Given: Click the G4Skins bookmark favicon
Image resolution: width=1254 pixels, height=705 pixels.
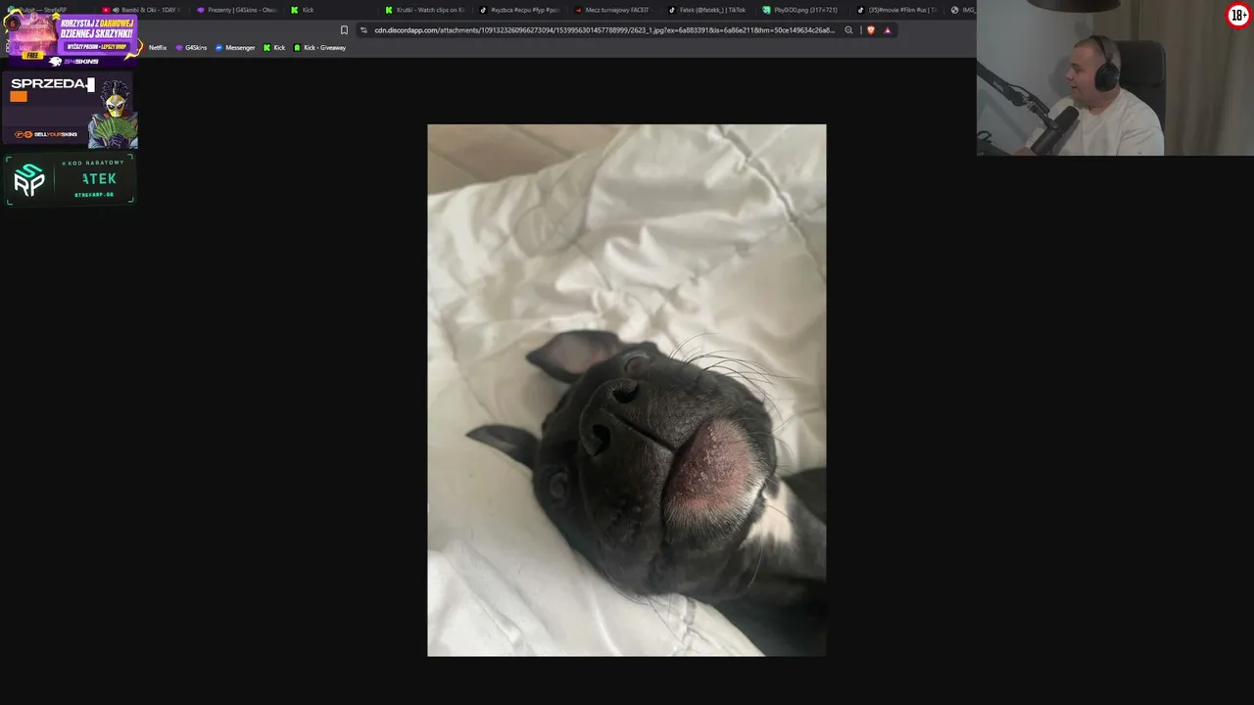Looking at the screenshot, I should 179,48.
